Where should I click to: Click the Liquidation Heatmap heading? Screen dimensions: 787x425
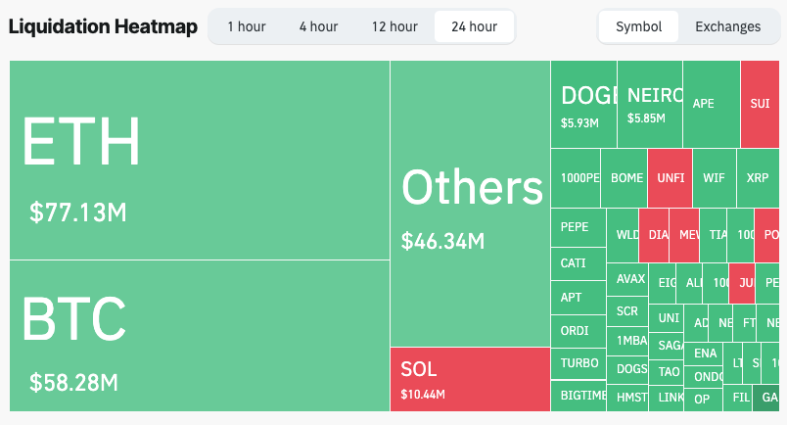103,26
